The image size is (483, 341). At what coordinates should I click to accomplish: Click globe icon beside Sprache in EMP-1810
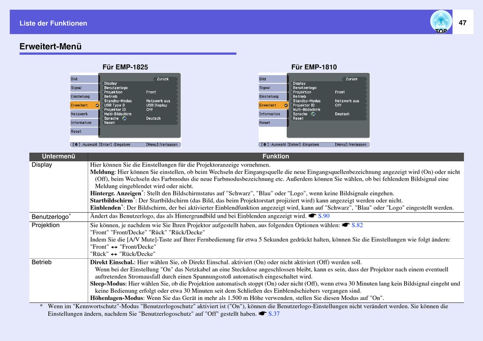point(313,114)
